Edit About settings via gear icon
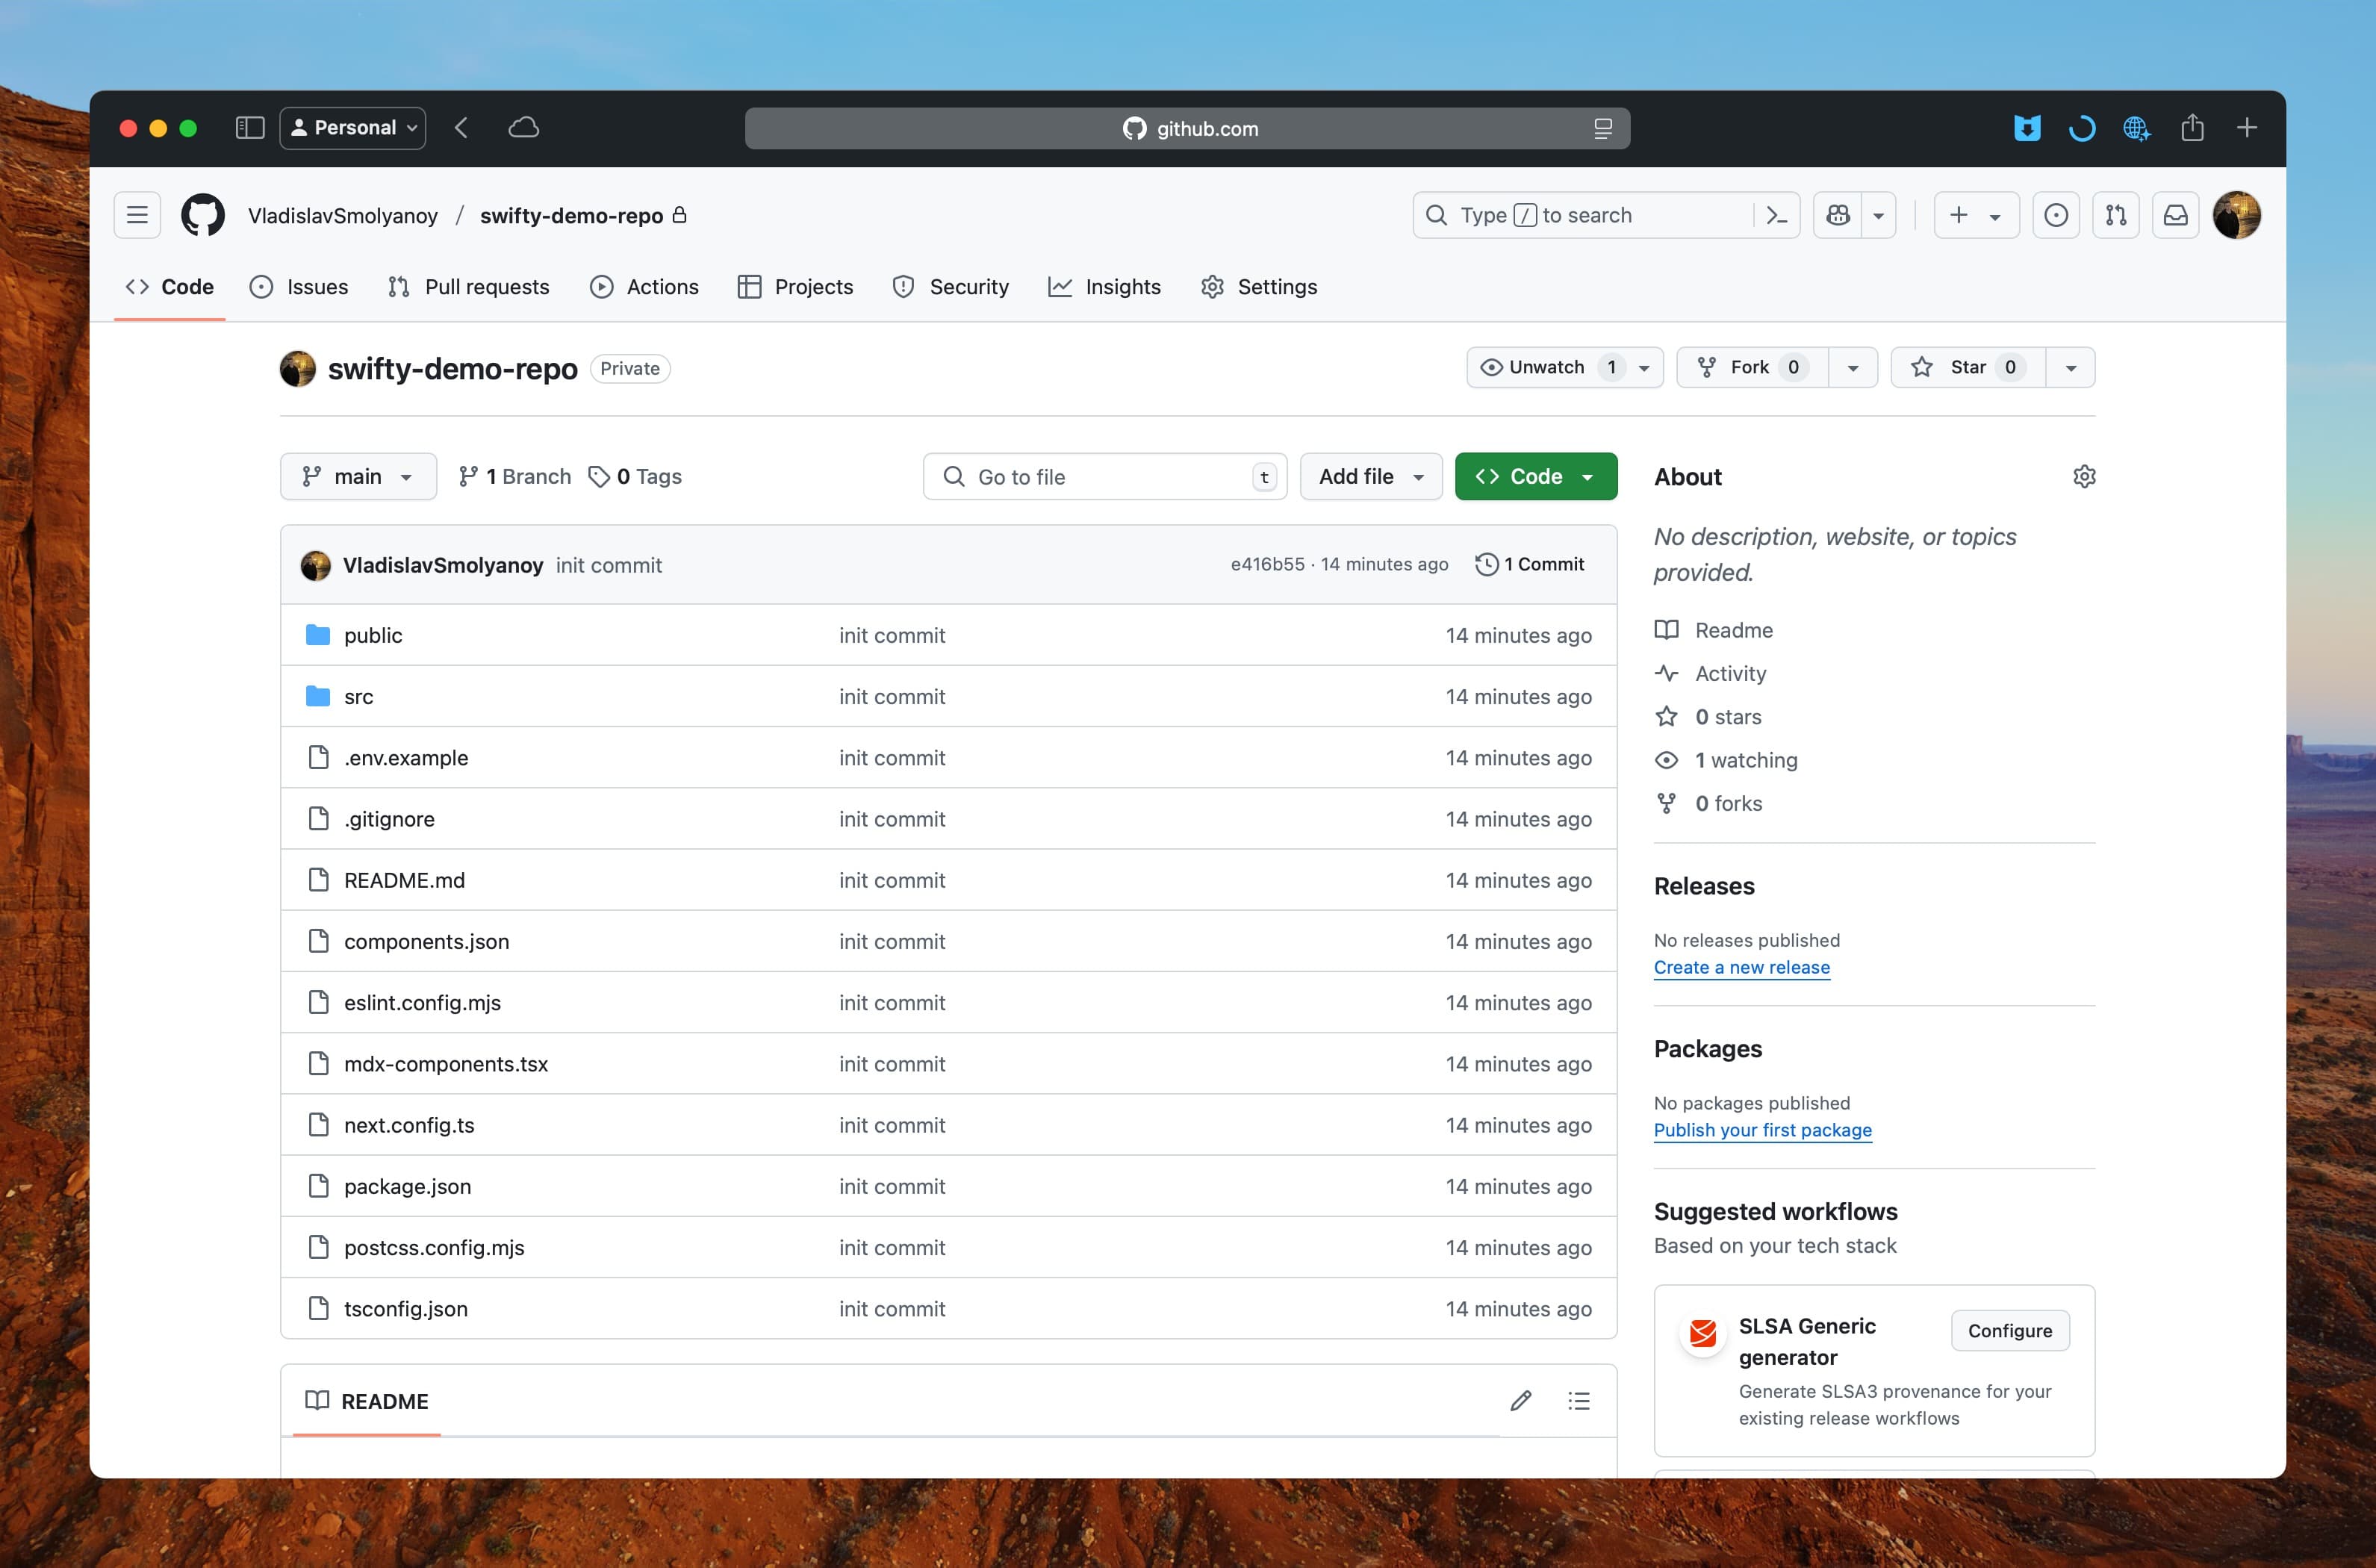 [2084, 477]
